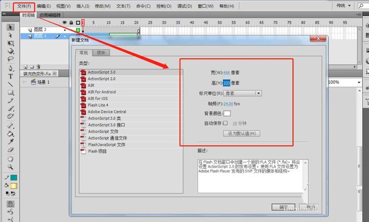
Task: Select the Free Transform tool
Action: tap(10, 43)
